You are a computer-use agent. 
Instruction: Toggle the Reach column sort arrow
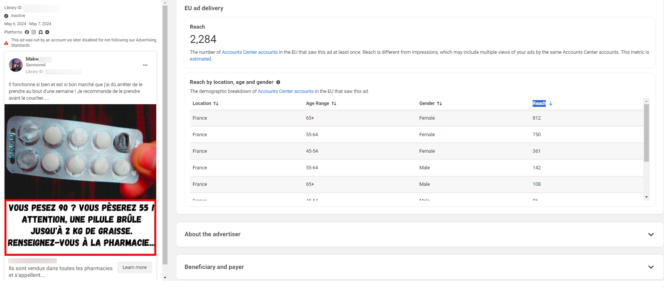(x=551, y=103)
